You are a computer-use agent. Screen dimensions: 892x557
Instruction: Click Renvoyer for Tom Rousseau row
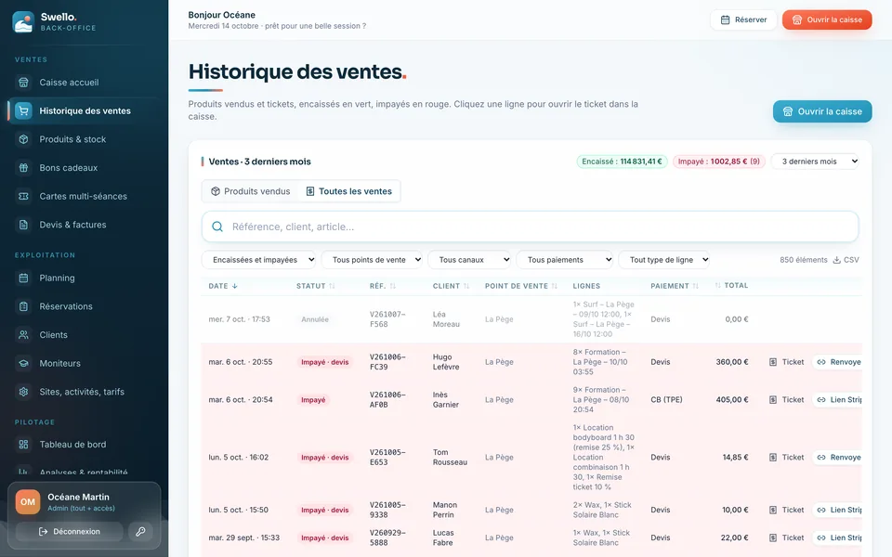(837, 457)
